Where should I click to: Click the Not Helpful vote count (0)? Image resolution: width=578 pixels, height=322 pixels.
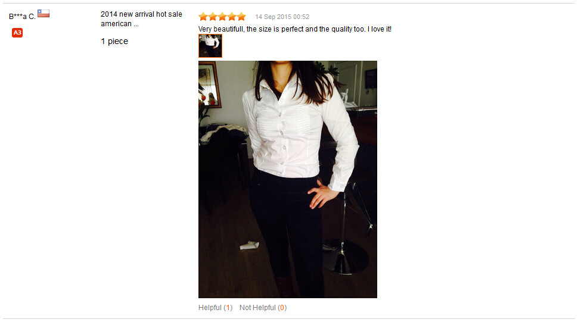(x=282, y=308)
